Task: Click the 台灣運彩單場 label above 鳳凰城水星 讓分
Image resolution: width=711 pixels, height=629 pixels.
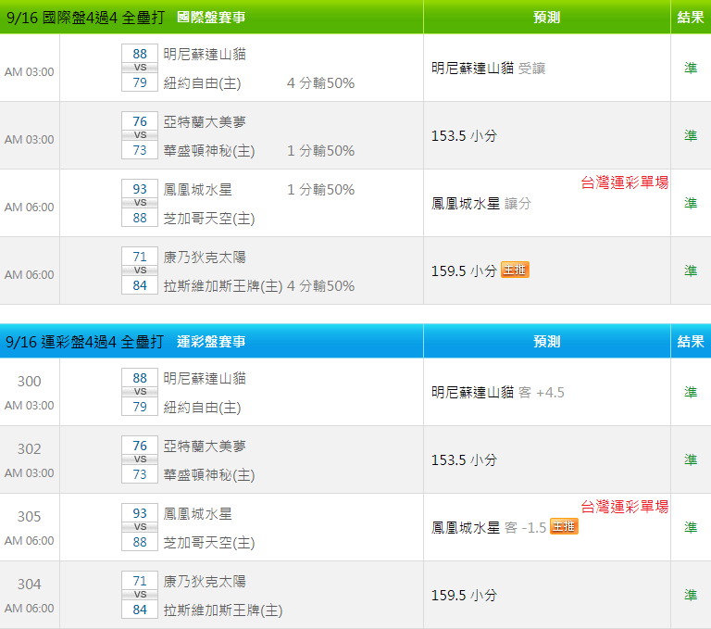Action: [x=624, y=182]
